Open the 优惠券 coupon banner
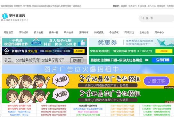The image size is (174, 117). tap(131, 42)
